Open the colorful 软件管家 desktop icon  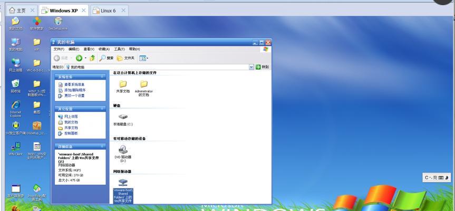point(37,23)
